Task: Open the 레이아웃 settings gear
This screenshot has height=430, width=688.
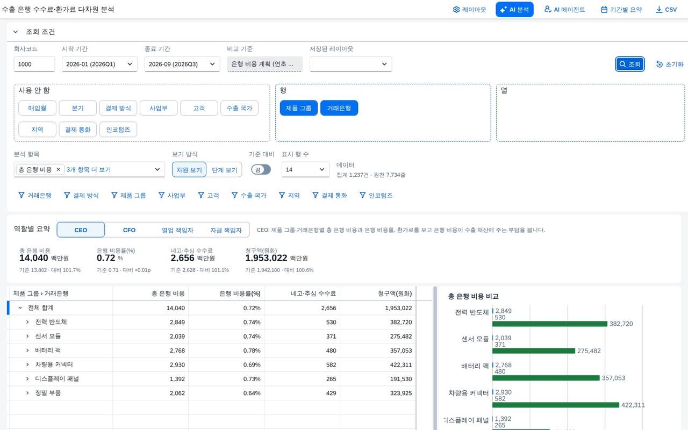Action: click(x=469, y=10)
